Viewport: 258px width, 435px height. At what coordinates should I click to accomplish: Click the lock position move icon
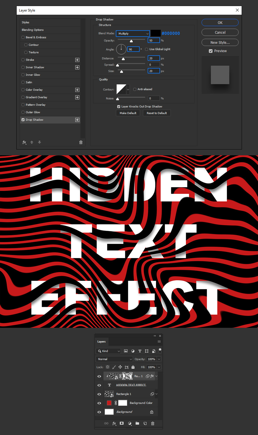(120, 367)
